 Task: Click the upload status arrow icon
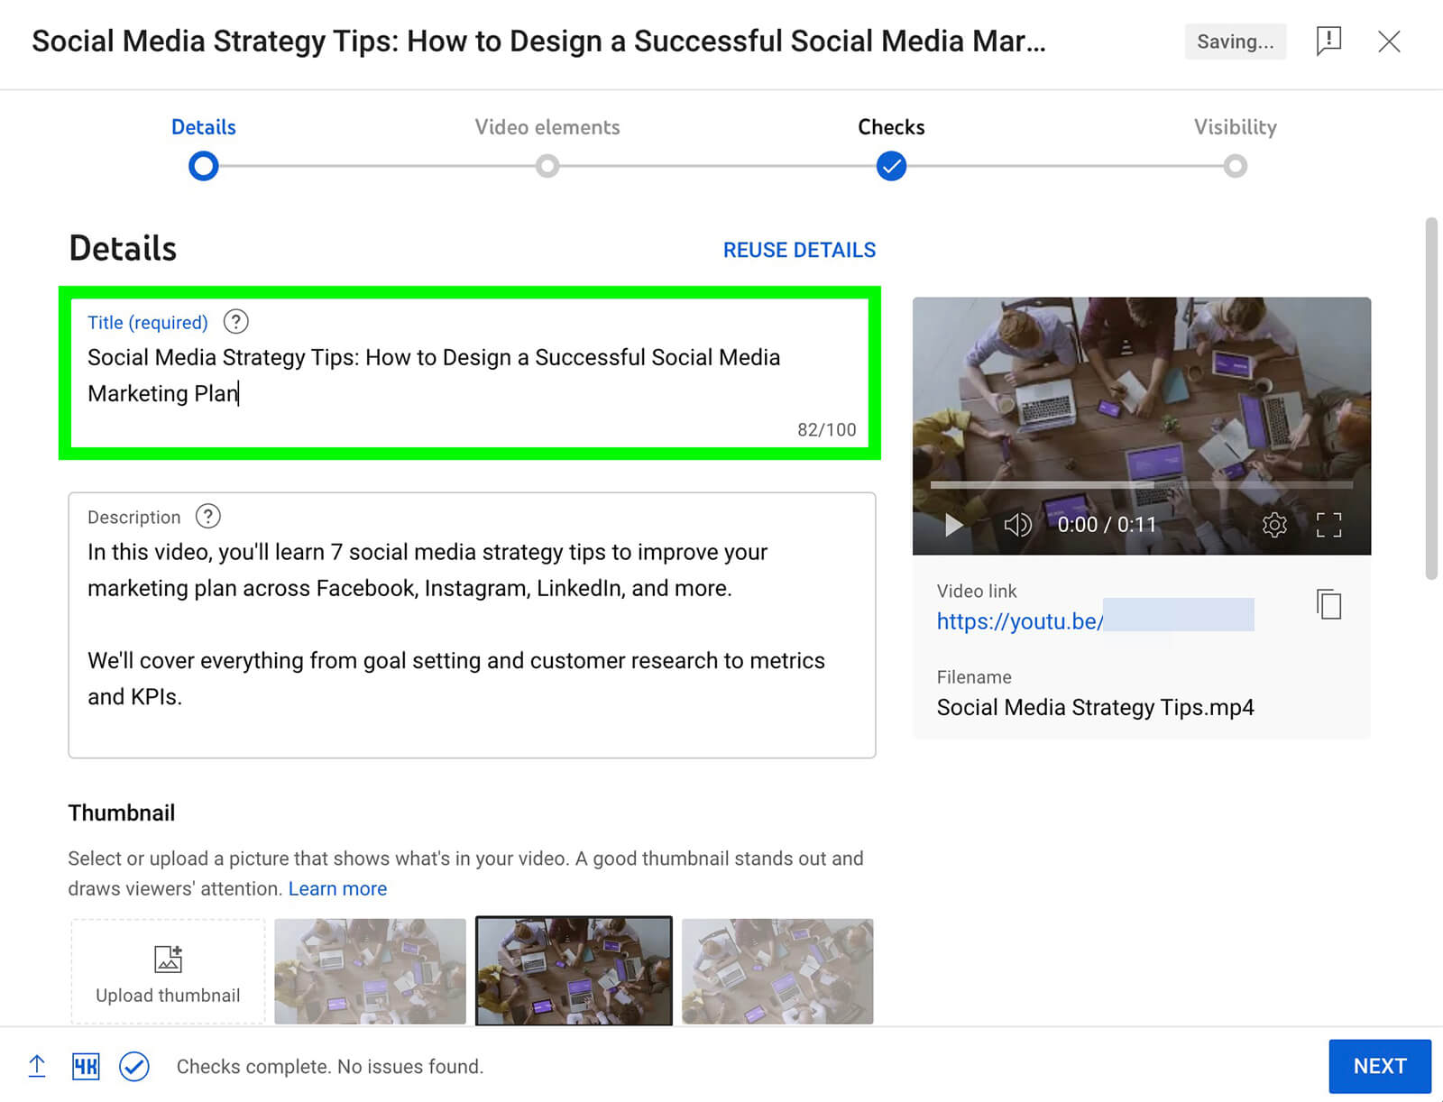click(x=37, y=1066)
